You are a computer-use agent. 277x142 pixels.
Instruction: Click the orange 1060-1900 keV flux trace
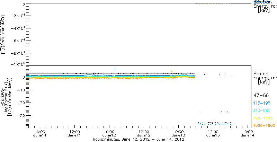coord(111,78)
